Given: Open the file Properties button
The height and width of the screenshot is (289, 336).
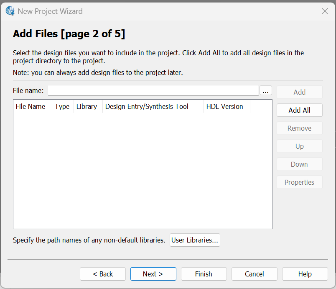Looking at the screenshot, I should click(299, 182).
